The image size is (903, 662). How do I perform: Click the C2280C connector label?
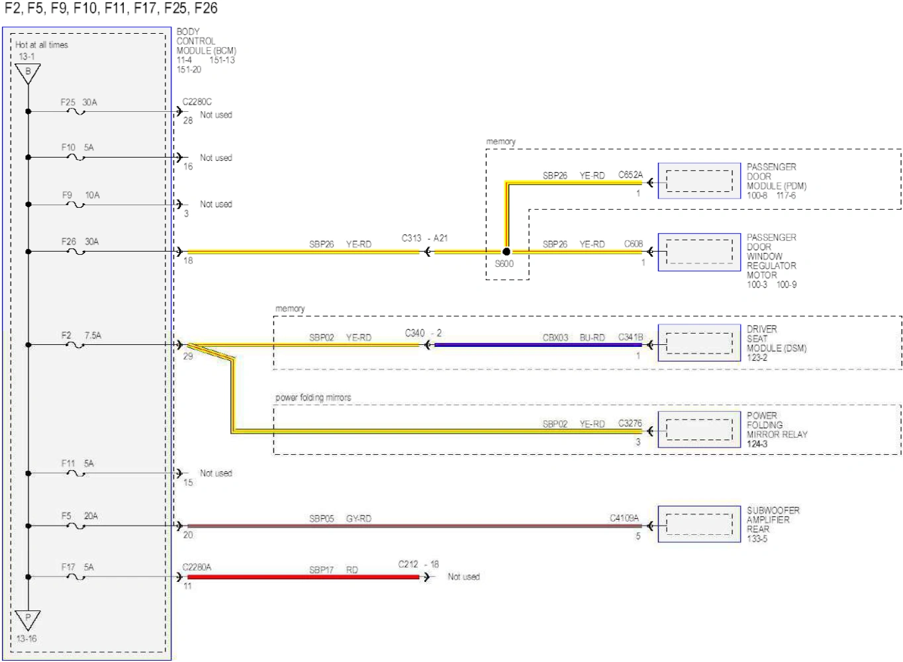[x=197, y=102]
